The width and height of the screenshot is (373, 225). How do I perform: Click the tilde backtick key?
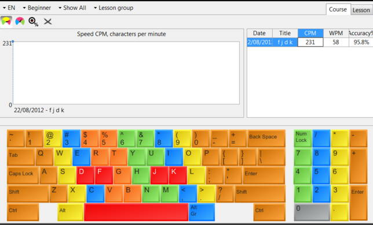click(16, 138)
